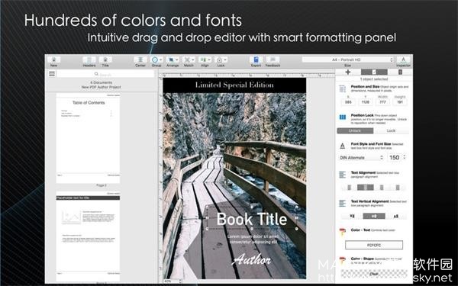Select the Limited Special Edition header text

point(234,85)
